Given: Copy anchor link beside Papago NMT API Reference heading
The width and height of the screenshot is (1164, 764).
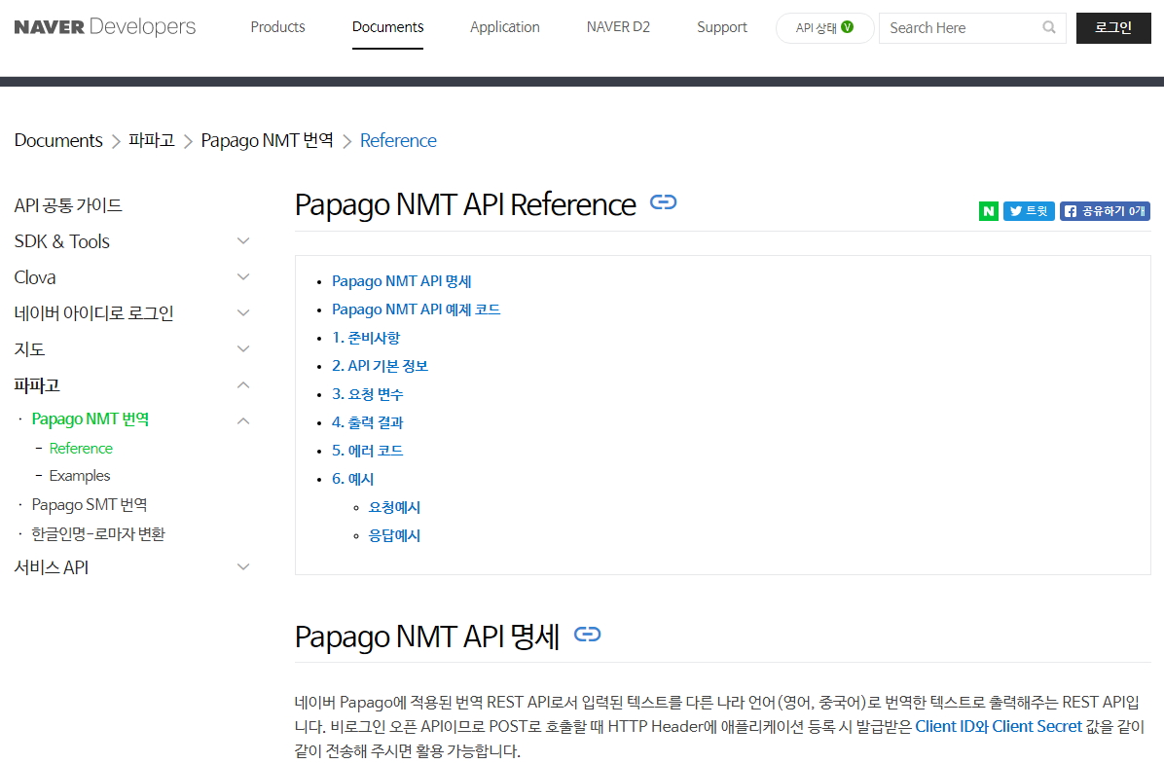Looking at the screenshot, I should coord(663,202).
